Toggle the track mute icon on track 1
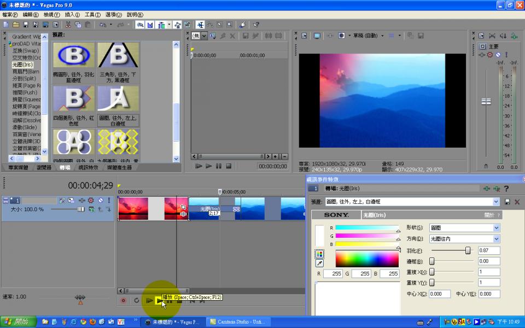Screen dimensions: 525x328 pos(100,201)
